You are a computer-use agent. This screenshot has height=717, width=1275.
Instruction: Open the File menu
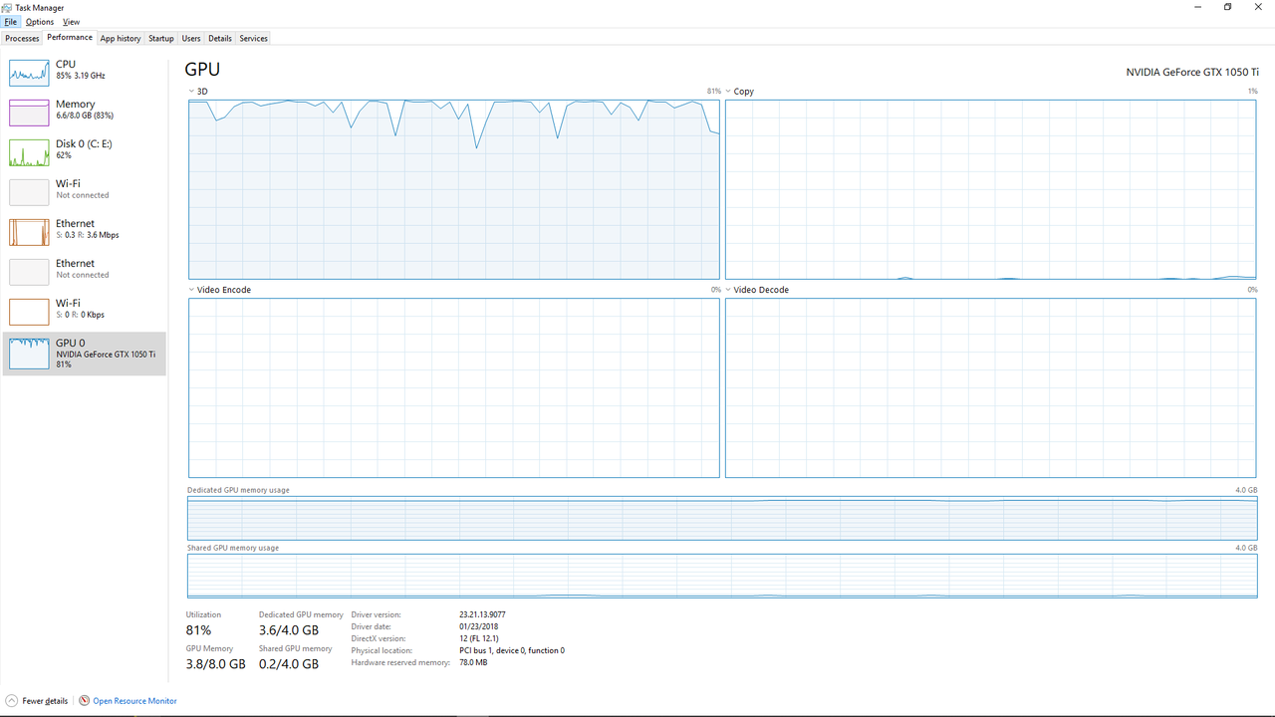pos(10,22)
